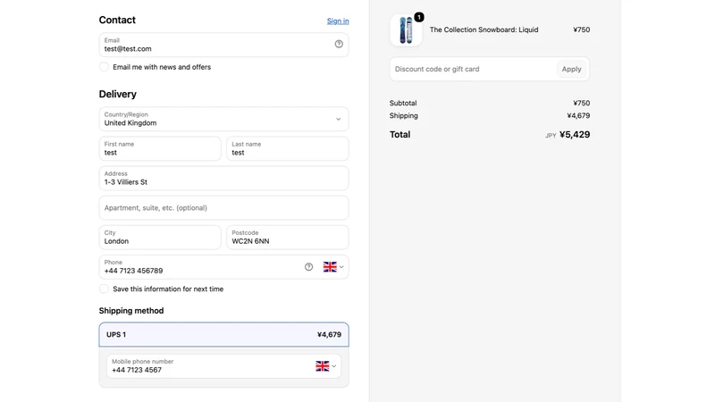This screenshot has width=715, height=402.
Task: Click the Delivery heading
Action: point(118,94)
